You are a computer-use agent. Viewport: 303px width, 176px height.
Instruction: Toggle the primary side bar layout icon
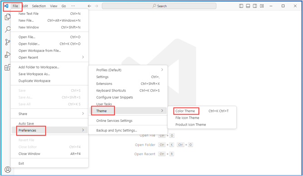click(x=241, y=6)
